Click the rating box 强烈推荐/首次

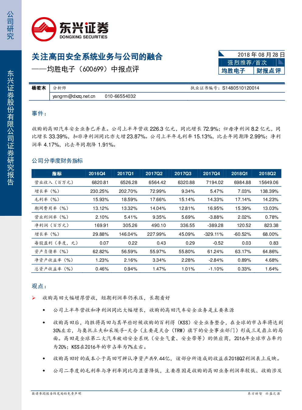click(x=247, y=62)
